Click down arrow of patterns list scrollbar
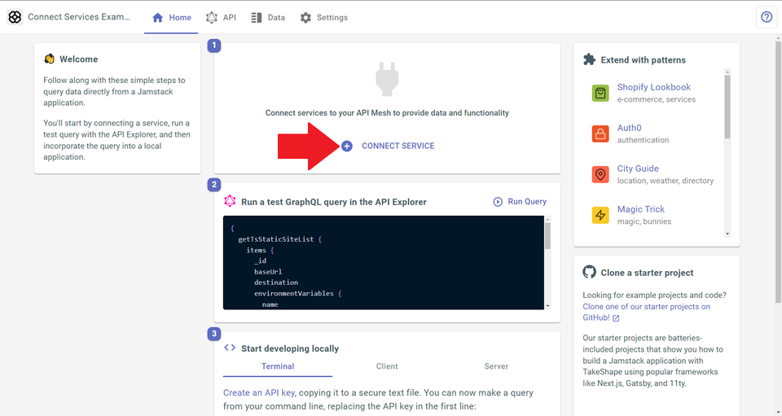Screen dimensions: 782x416 727,234
